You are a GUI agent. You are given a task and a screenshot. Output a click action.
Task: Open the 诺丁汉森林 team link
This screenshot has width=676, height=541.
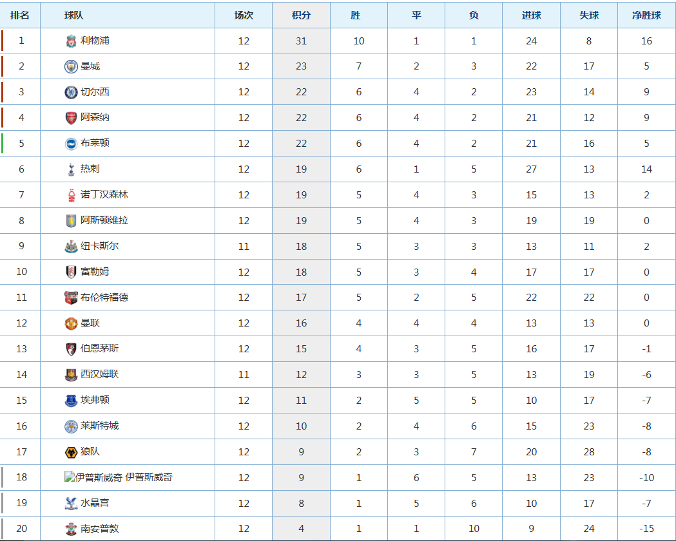pos(104,195)
